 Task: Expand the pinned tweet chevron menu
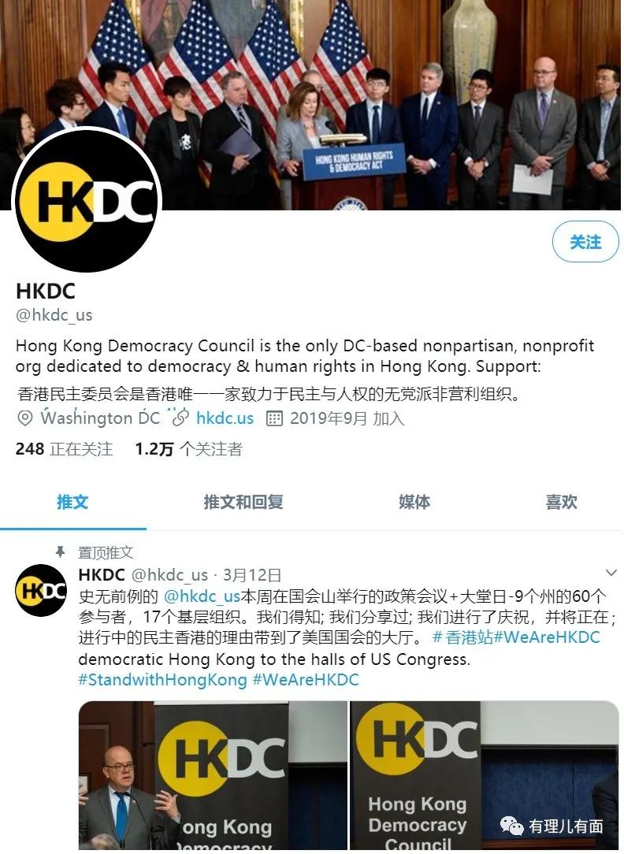611,573
